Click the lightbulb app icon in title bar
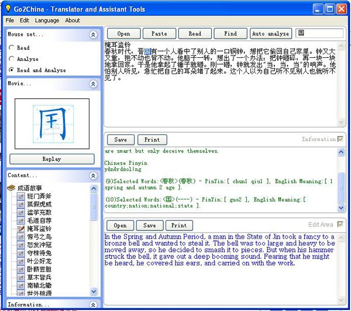 8,9
